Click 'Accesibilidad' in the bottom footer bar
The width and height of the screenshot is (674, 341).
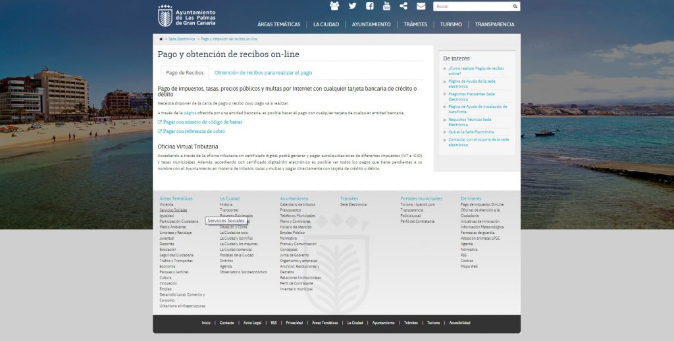pos(460,323)
